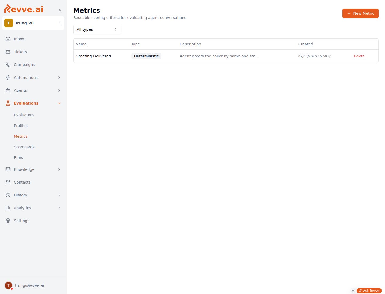The height and width of the screenshot is (294, 385).
Task: Click the Settings gear icon
Action: click(8, 221)
